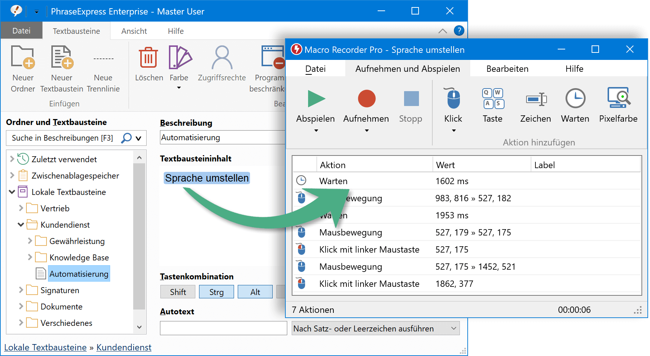
Task: Click the blue help question mark icon
Action: pos(459,31)
